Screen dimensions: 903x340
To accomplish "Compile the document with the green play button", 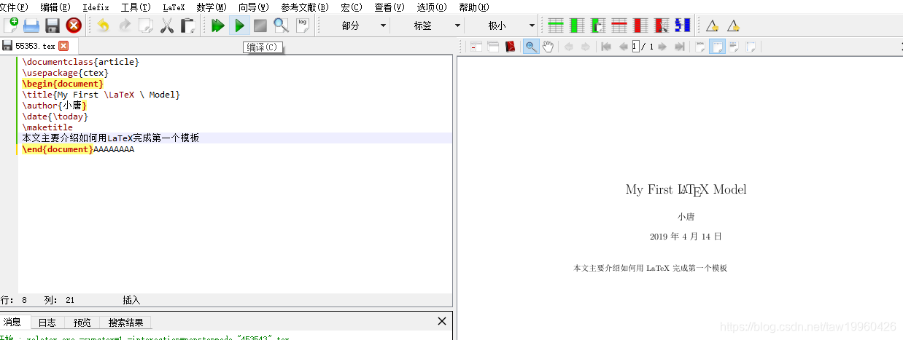I will (x=239, y=25).
